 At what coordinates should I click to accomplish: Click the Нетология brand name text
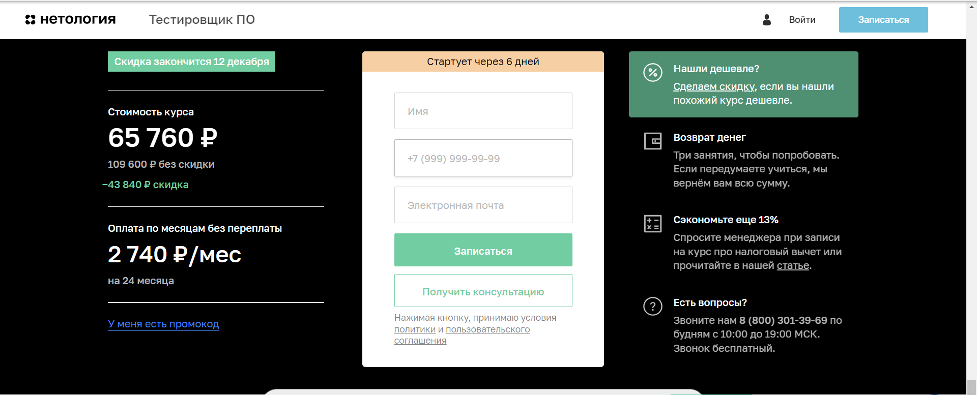(x=78, y=19)
